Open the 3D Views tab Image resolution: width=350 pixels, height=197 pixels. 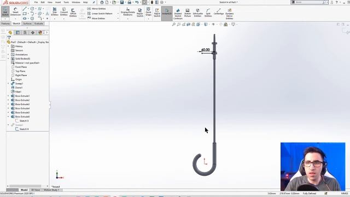tap(36, 190)
